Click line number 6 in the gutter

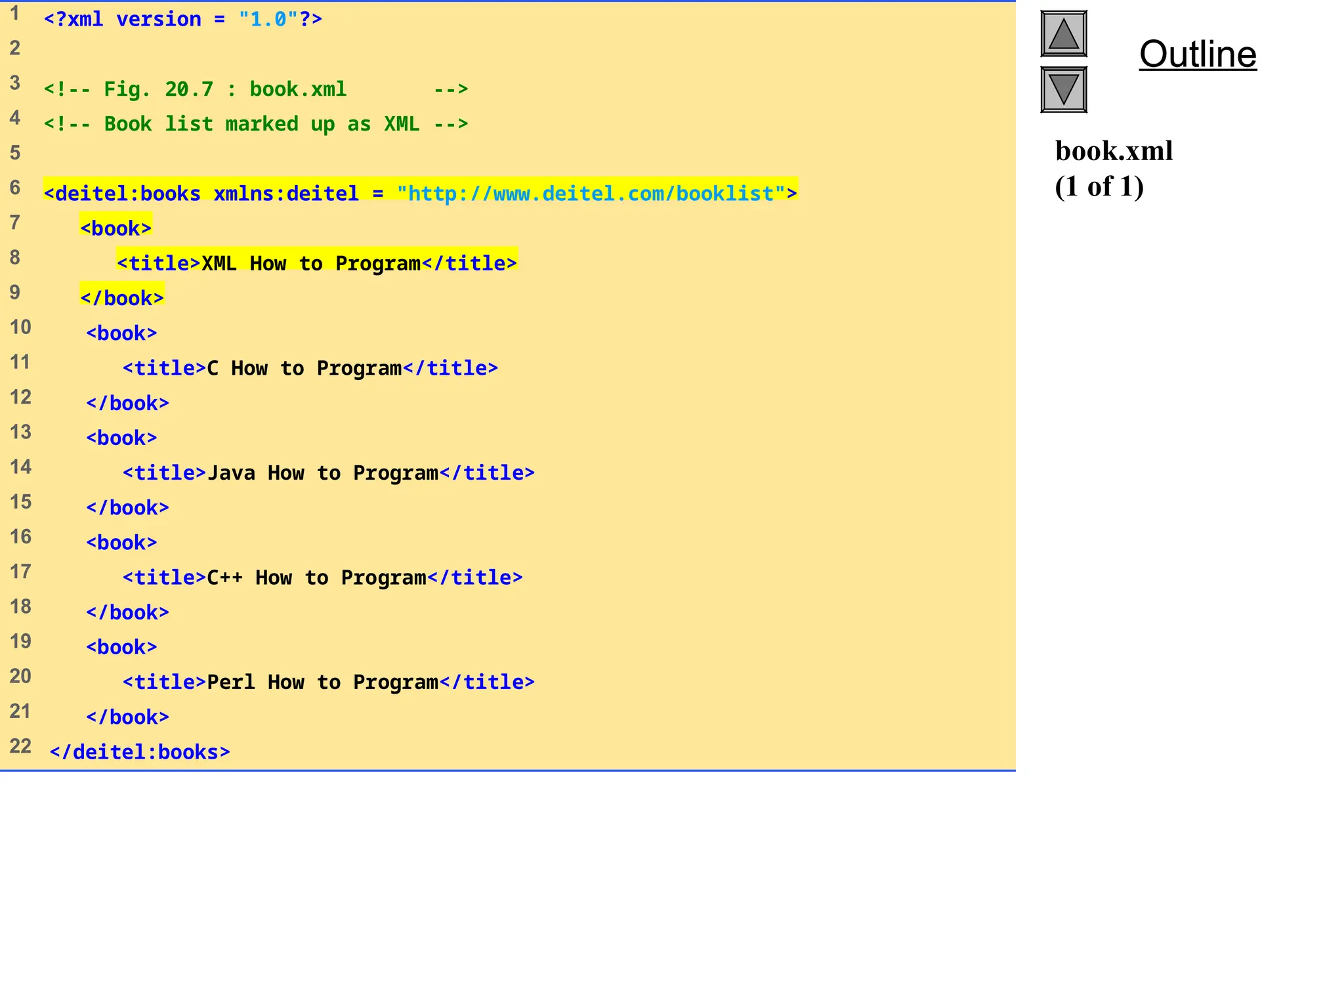(x=15, y=187)
